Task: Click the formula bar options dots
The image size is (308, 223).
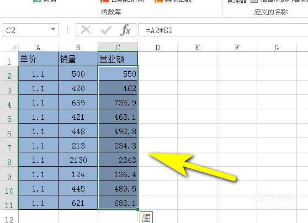Action: (67, 30)
